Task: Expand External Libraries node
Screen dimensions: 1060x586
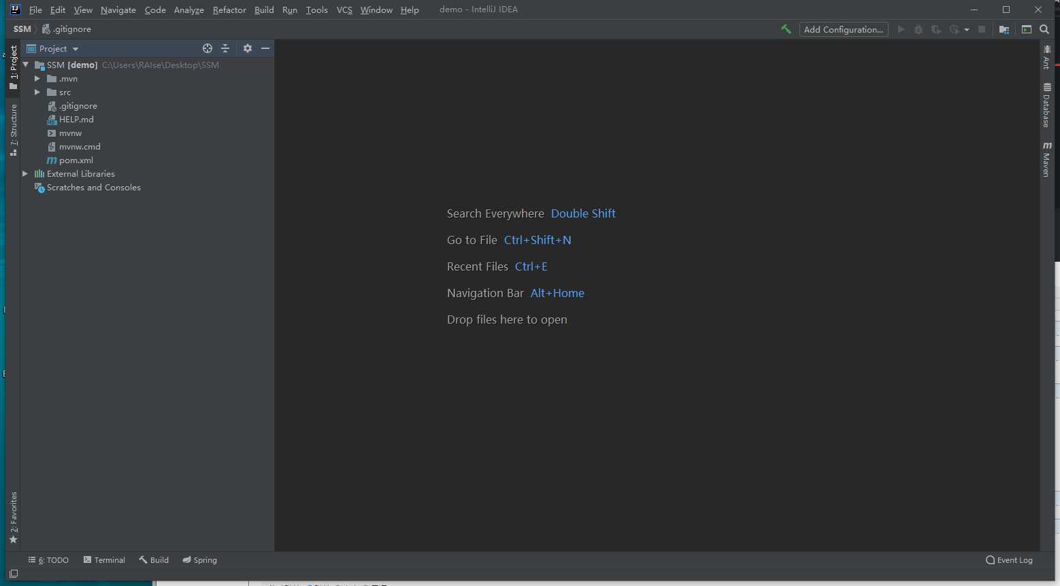Action: 25,174
